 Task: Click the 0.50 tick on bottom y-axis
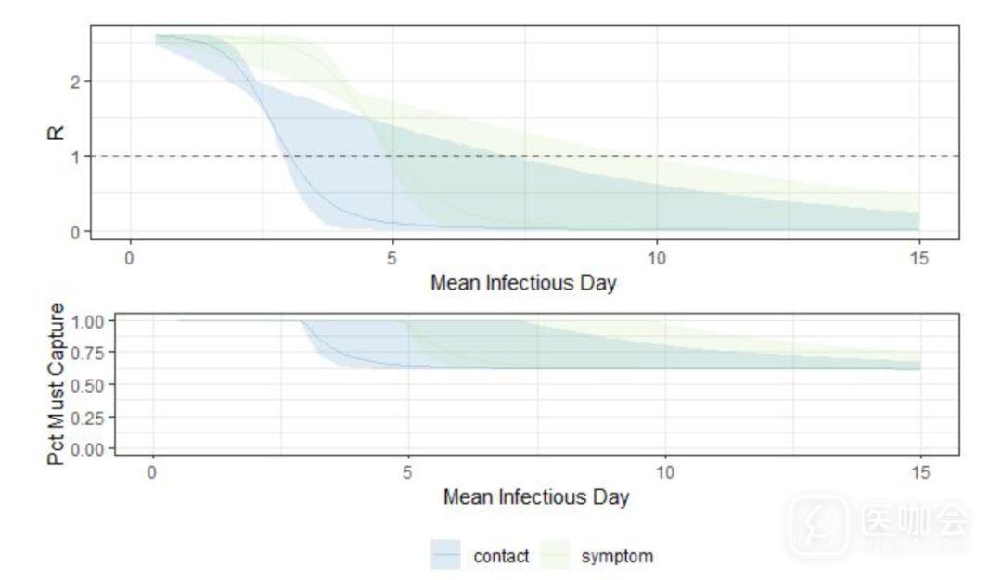coord(97,384)
